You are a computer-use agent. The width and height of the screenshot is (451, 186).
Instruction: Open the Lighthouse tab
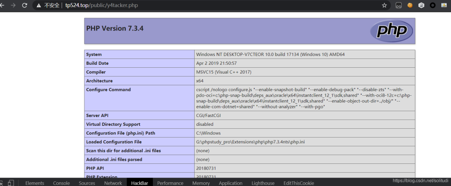tap(263, 183)
